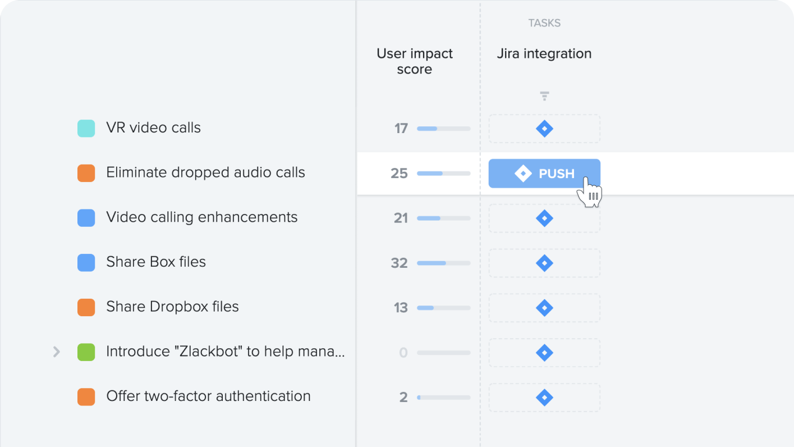The height and width of the screenshot is (447, 794).
Task: Click the Jira icon for Share Dropbox files
Action: (544, 308)
